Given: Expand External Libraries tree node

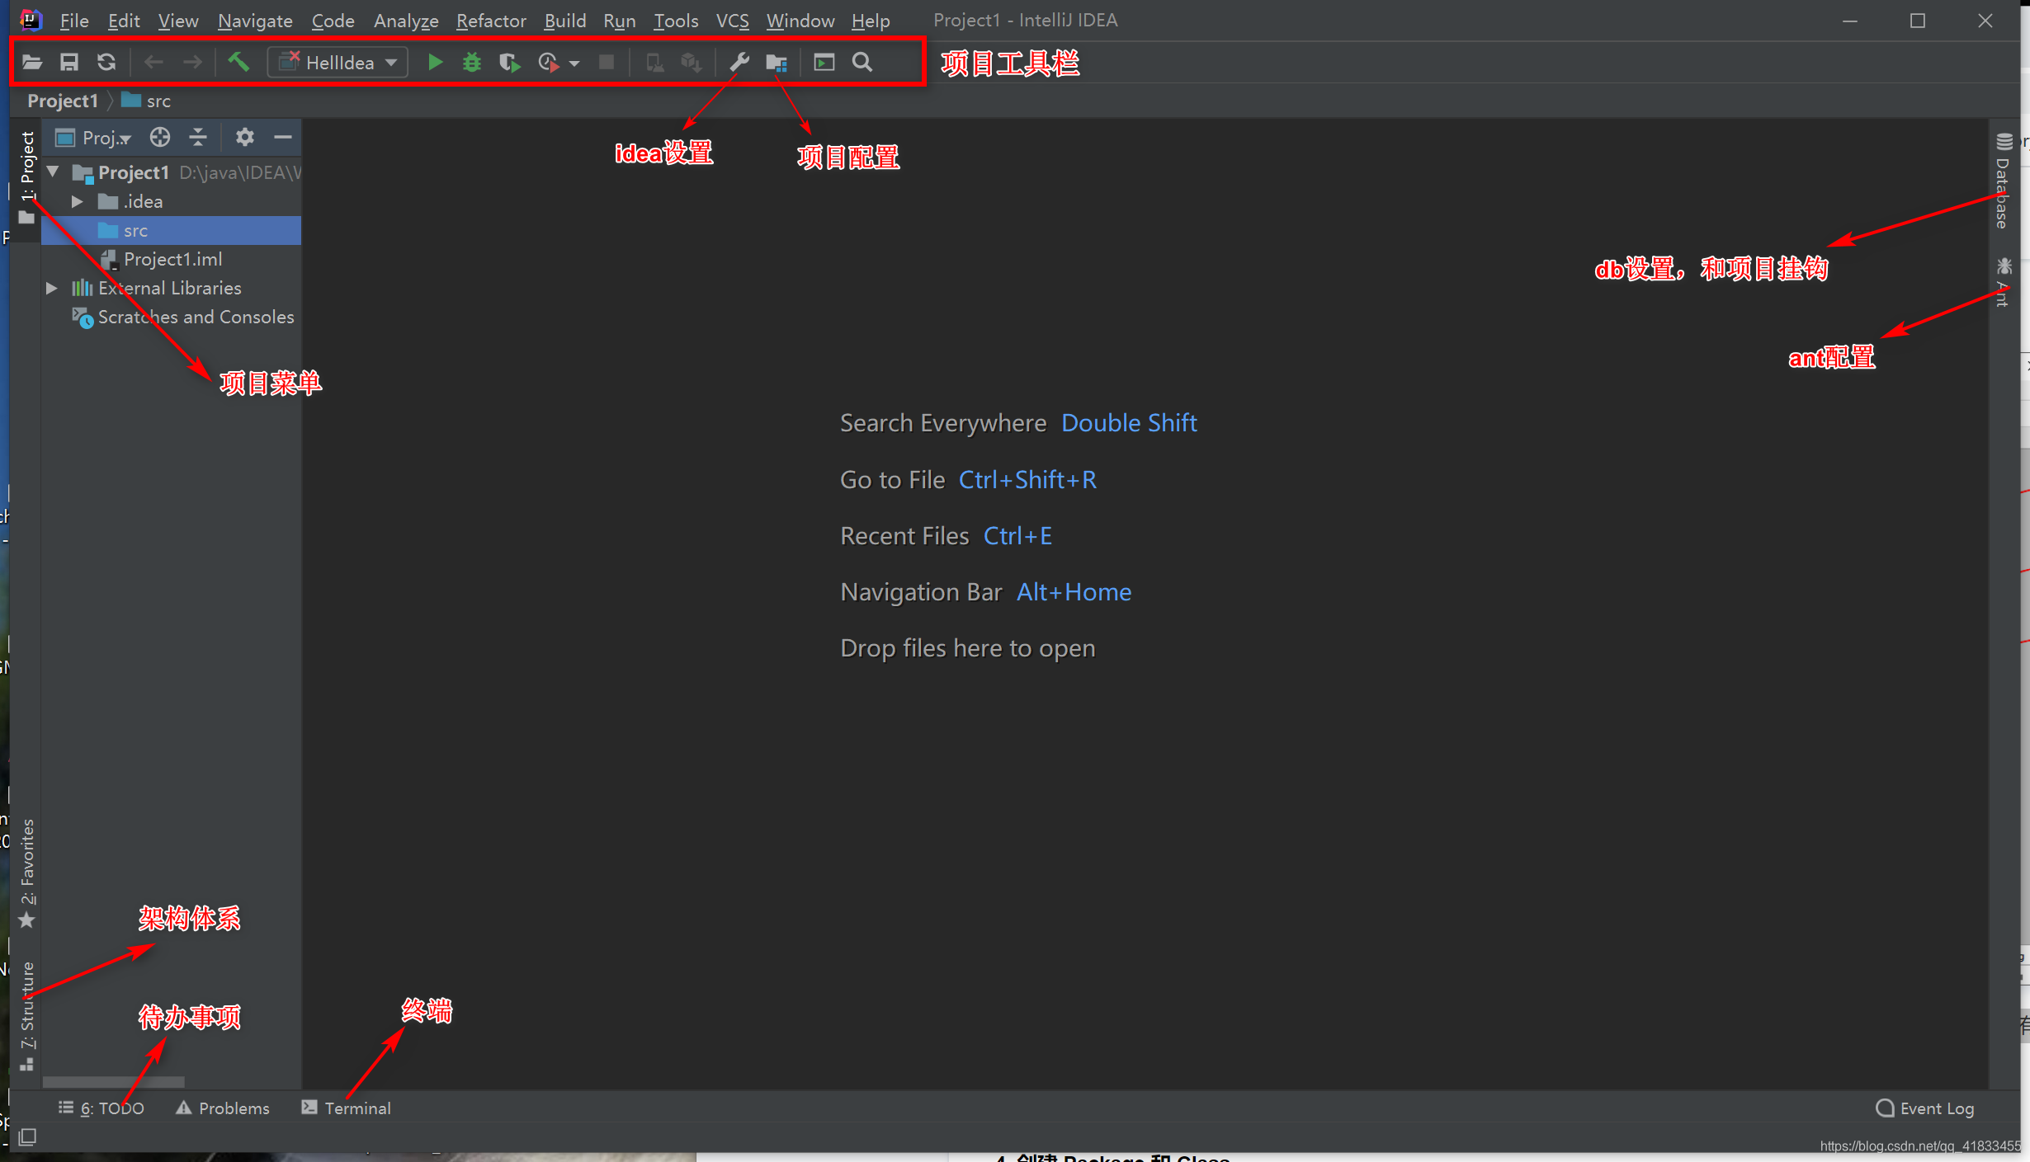Looking at the screenshot, I should [x=52, y=288].
